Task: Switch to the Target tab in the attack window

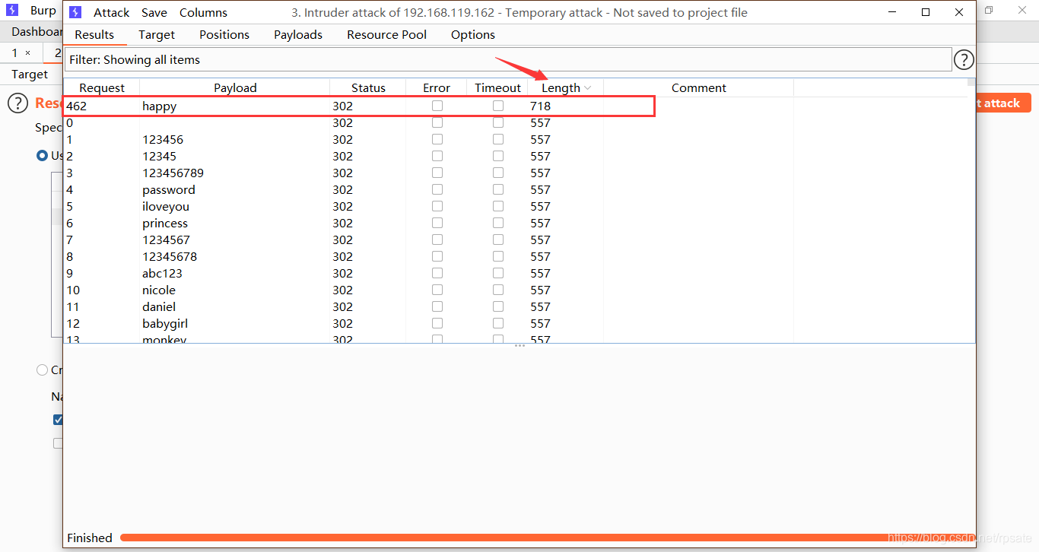Action: click(x=157, y=35)
